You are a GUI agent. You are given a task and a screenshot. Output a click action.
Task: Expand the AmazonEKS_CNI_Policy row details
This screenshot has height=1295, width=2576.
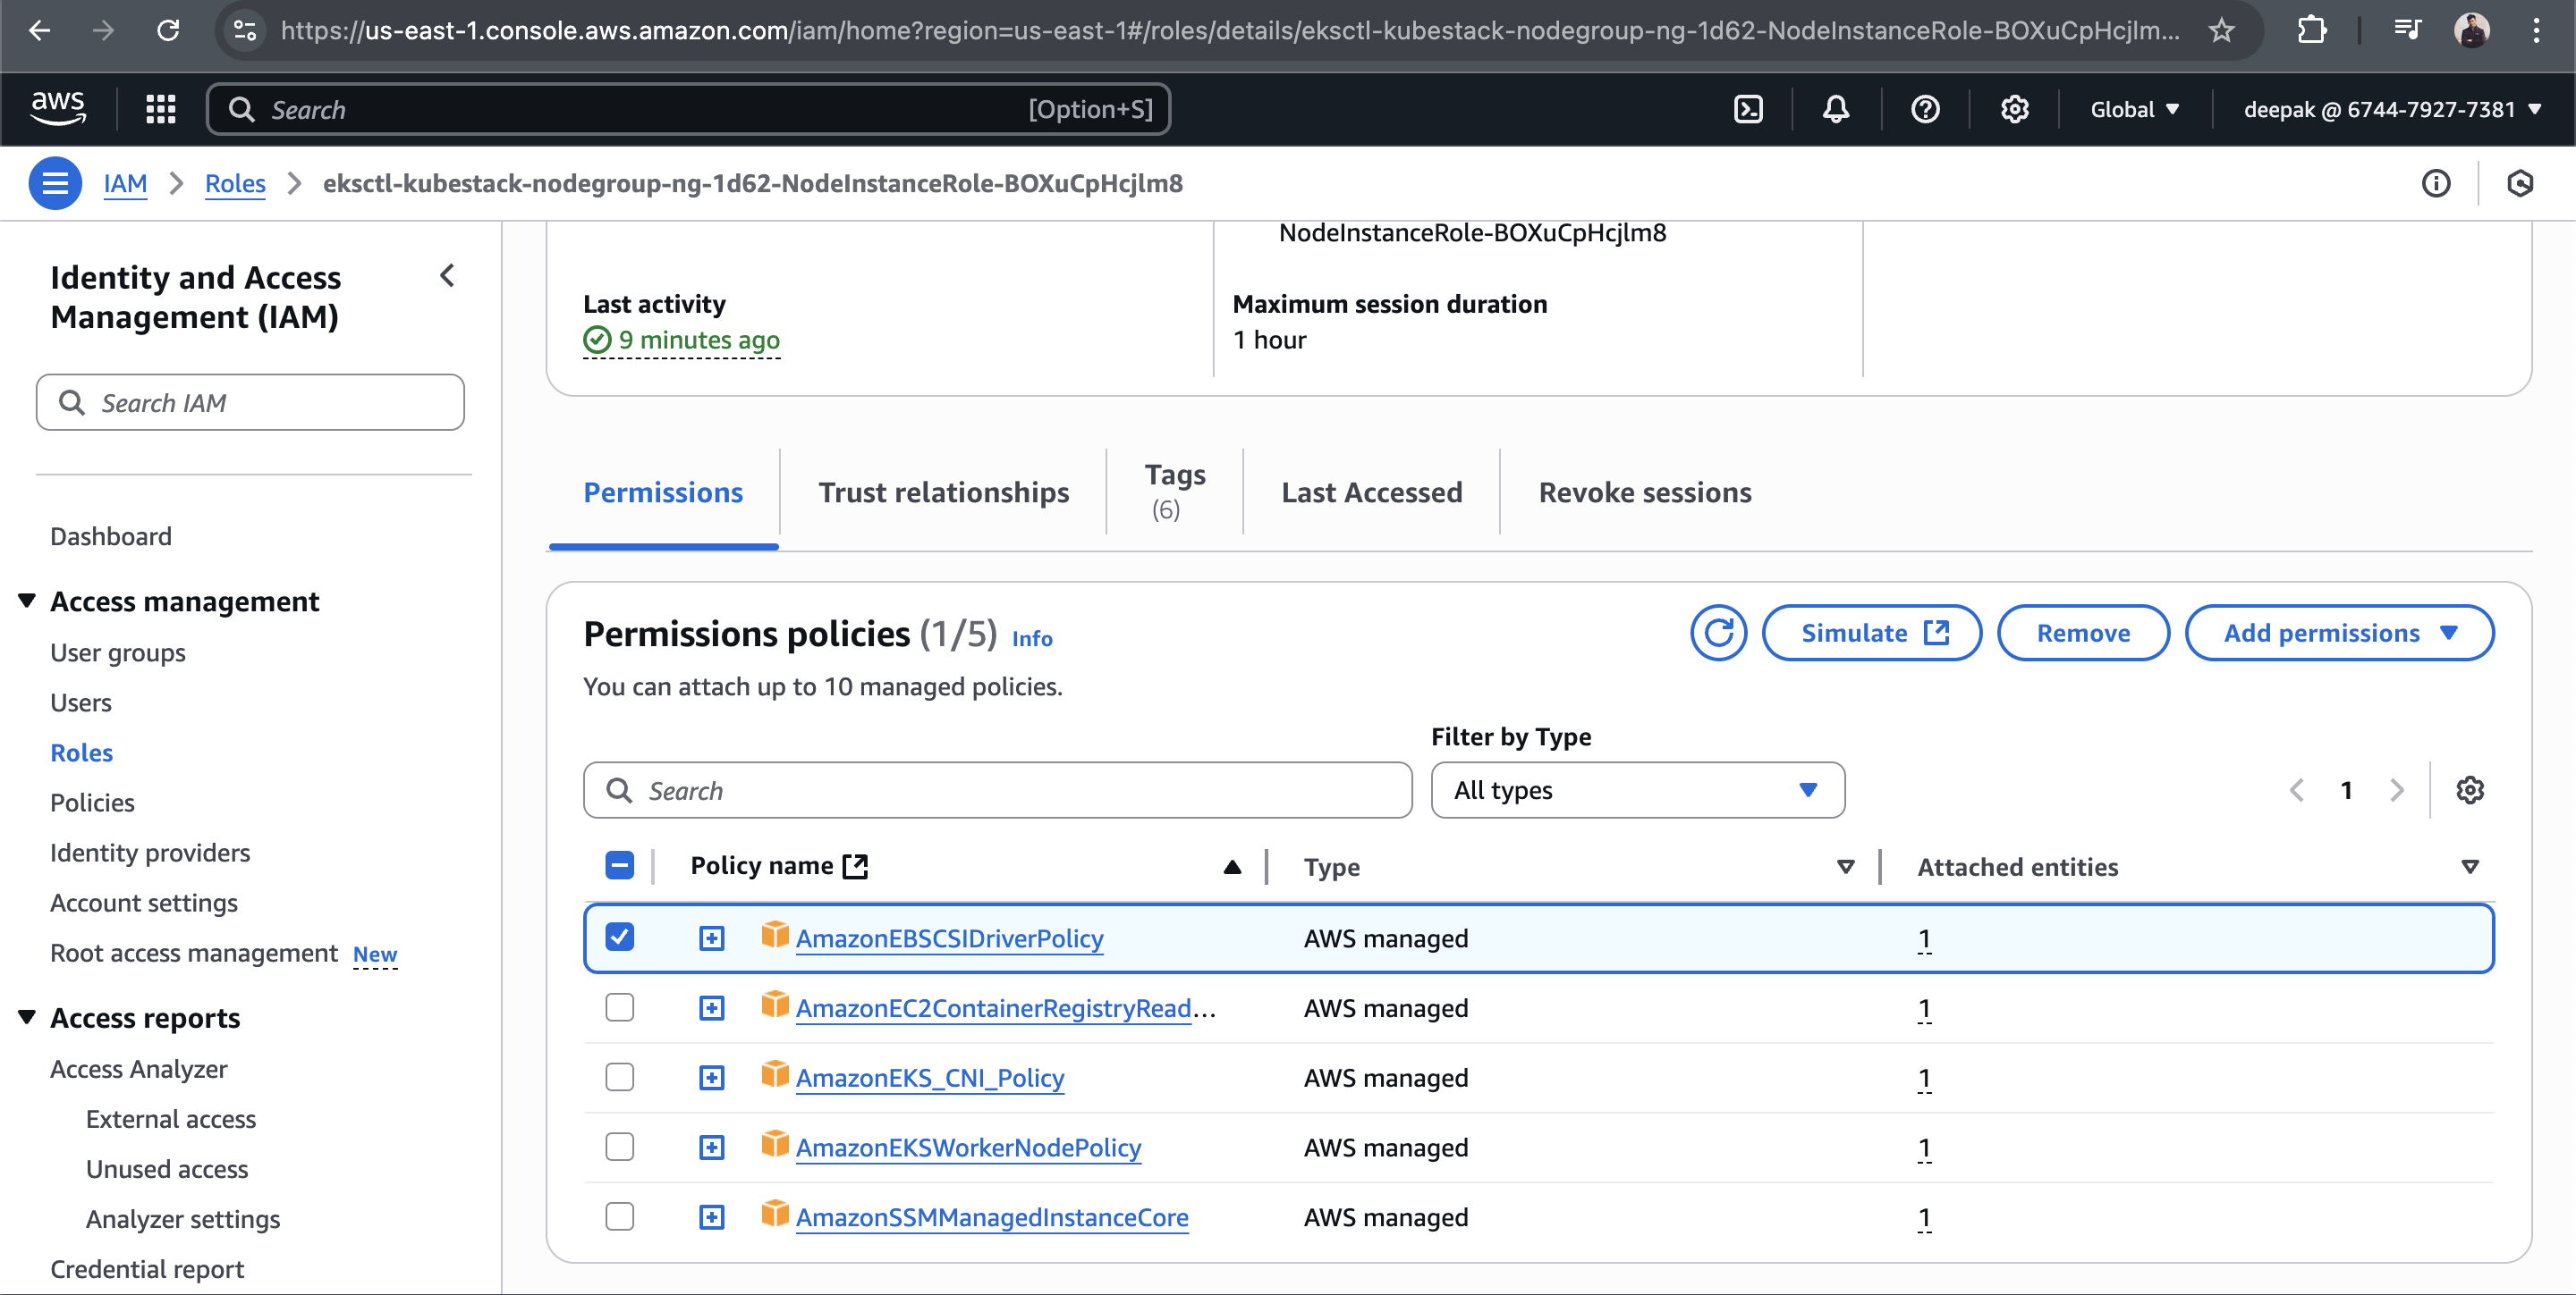[711, 1078]
